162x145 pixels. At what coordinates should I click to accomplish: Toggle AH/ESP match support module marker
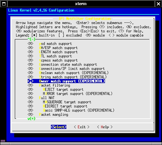(x=30, y=48)
